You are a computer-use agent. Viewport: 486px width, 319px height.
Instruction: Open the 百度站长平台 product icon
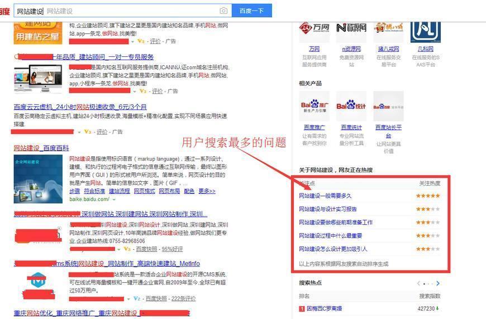point(388,106)
